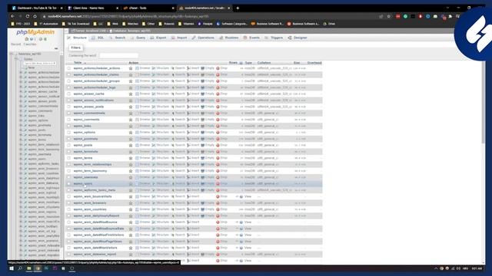Expand options table in sidebar tree
Image resolution: width=492 pixels, height=276 pixels.
click(21, 120)
